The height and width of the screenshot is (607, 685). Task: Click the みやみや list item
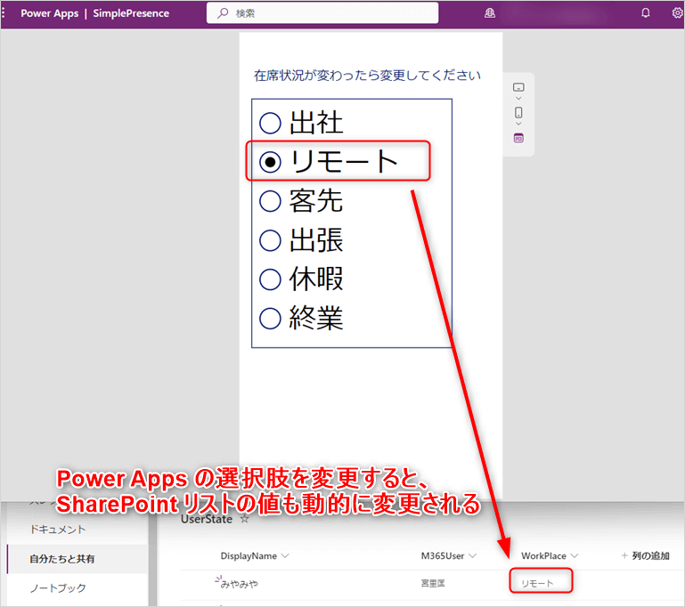pos(240,584)
